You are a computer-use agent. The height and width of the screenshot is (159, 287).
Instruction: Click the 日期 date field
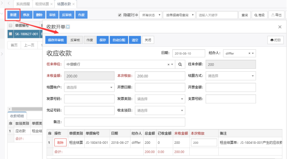[188, 53]
